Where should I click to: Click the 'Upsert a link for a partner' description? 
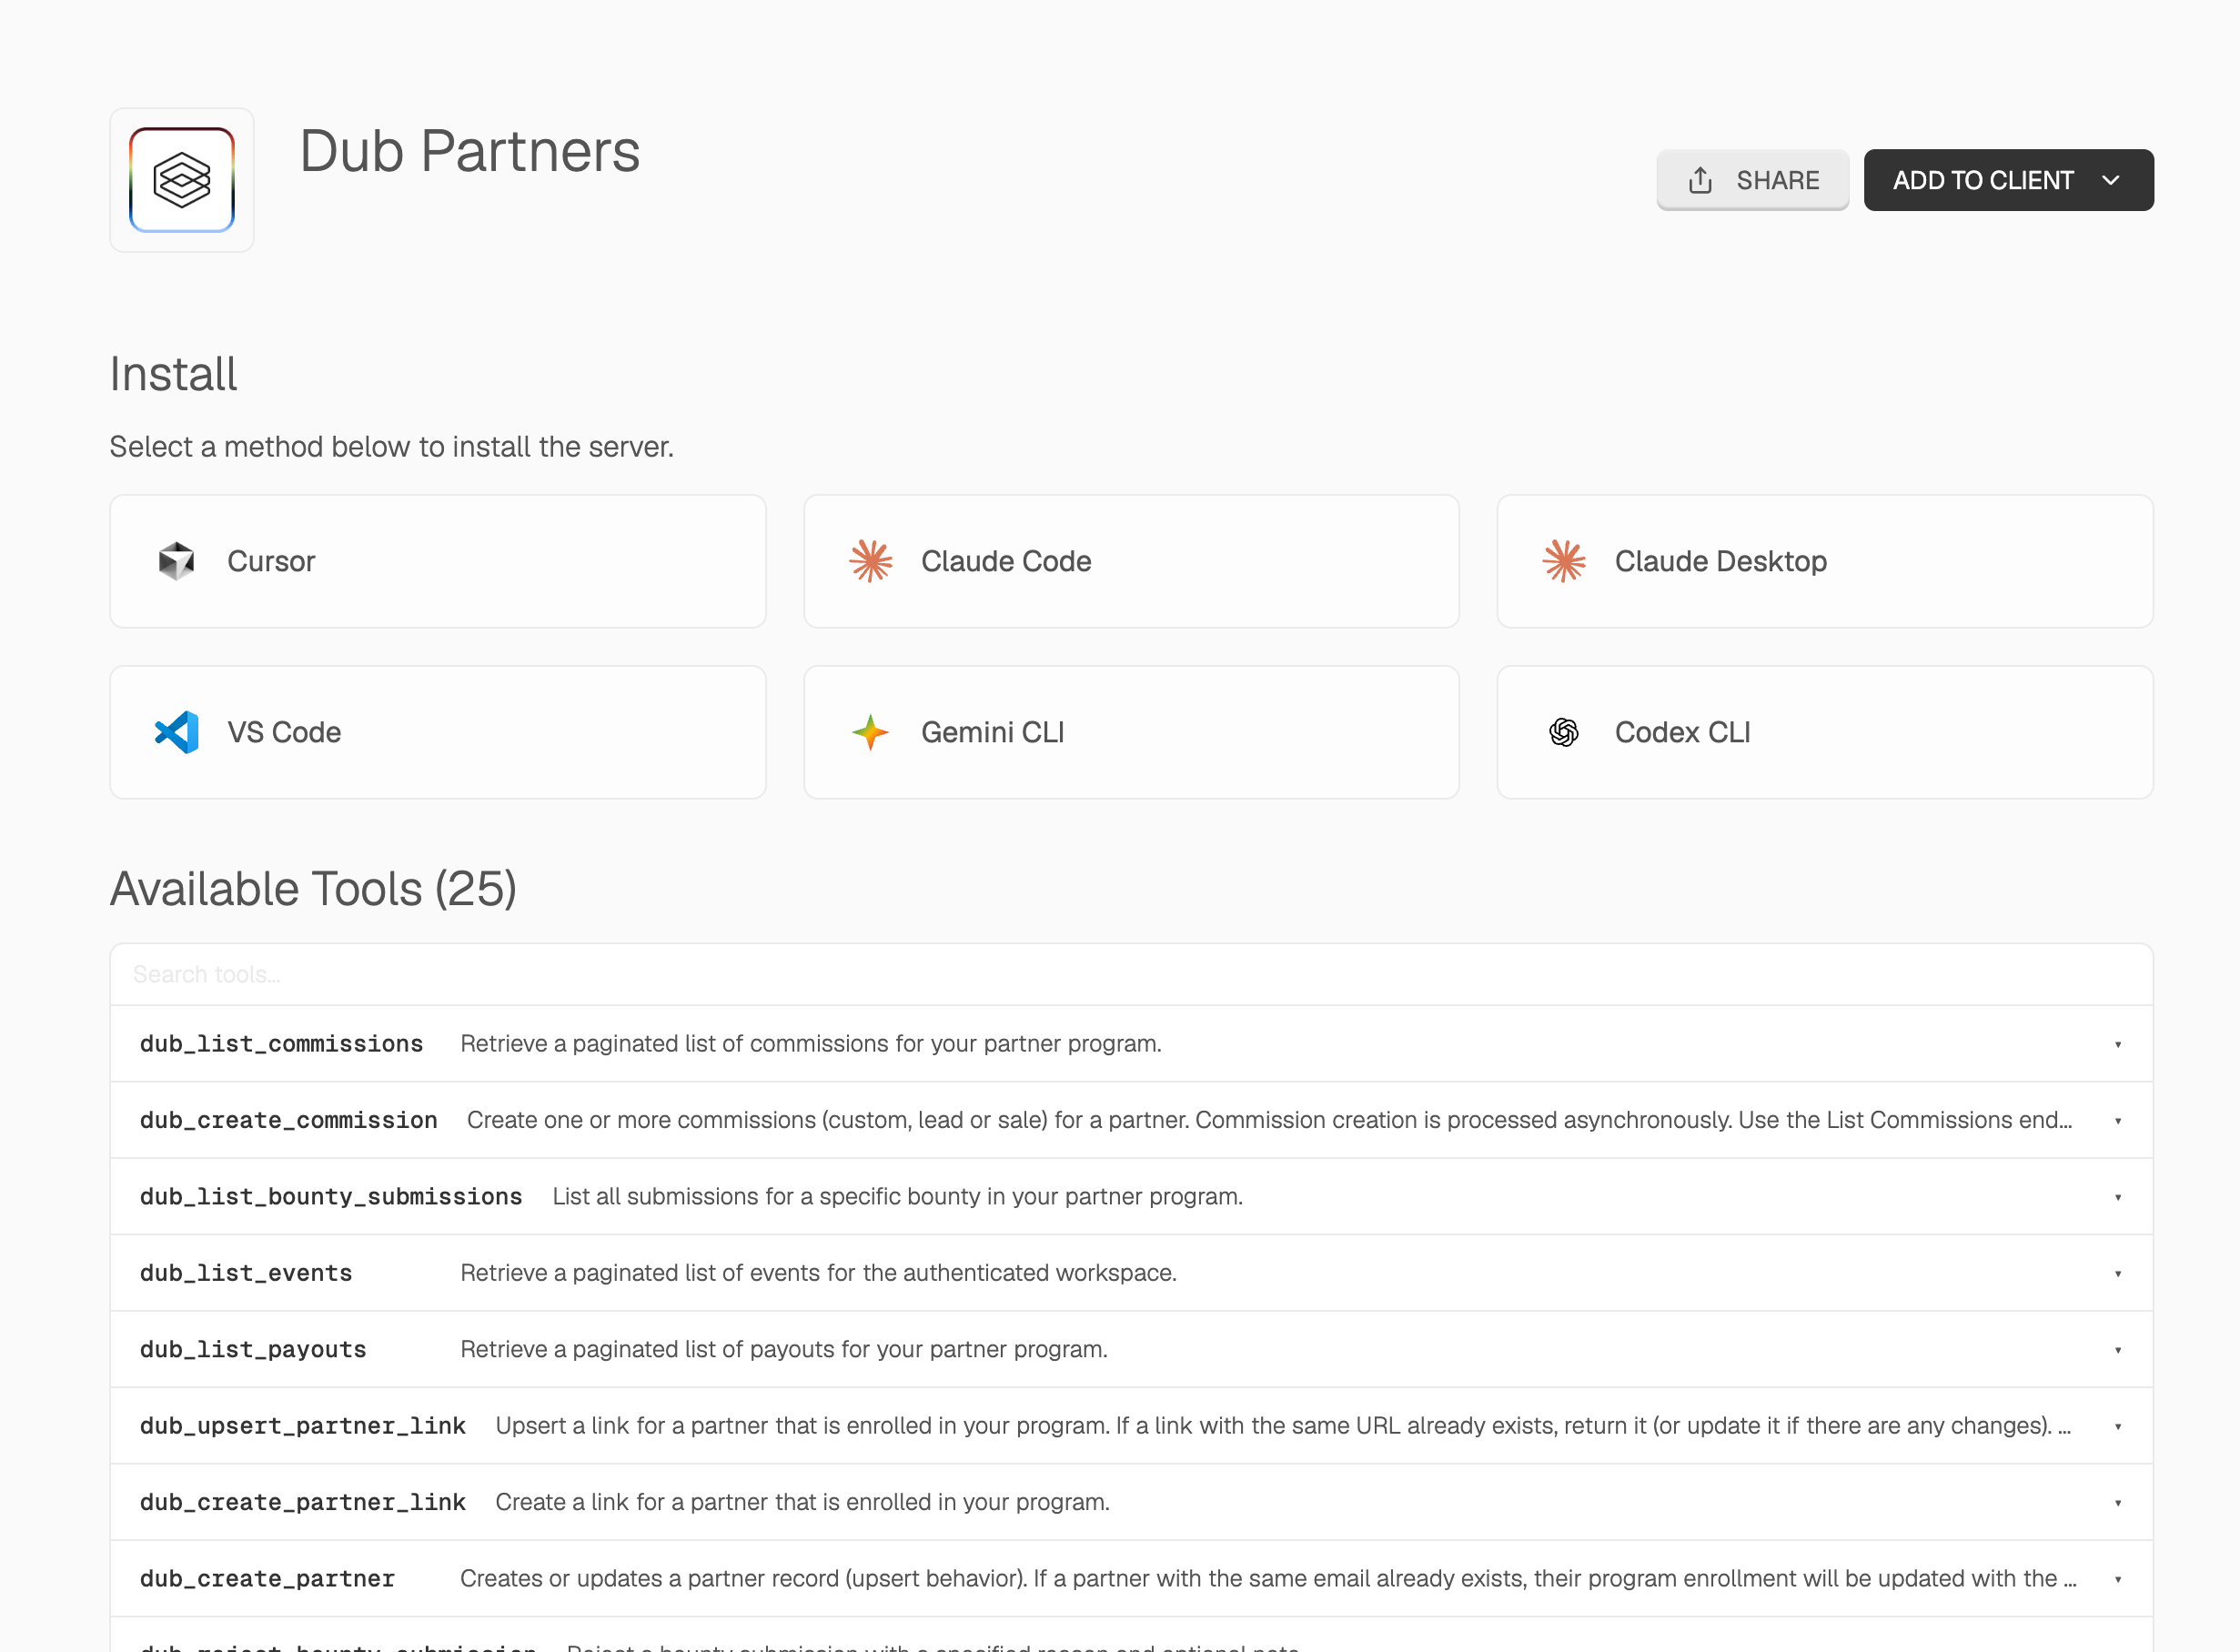pyautogui.click(x=1283, y=1426)
